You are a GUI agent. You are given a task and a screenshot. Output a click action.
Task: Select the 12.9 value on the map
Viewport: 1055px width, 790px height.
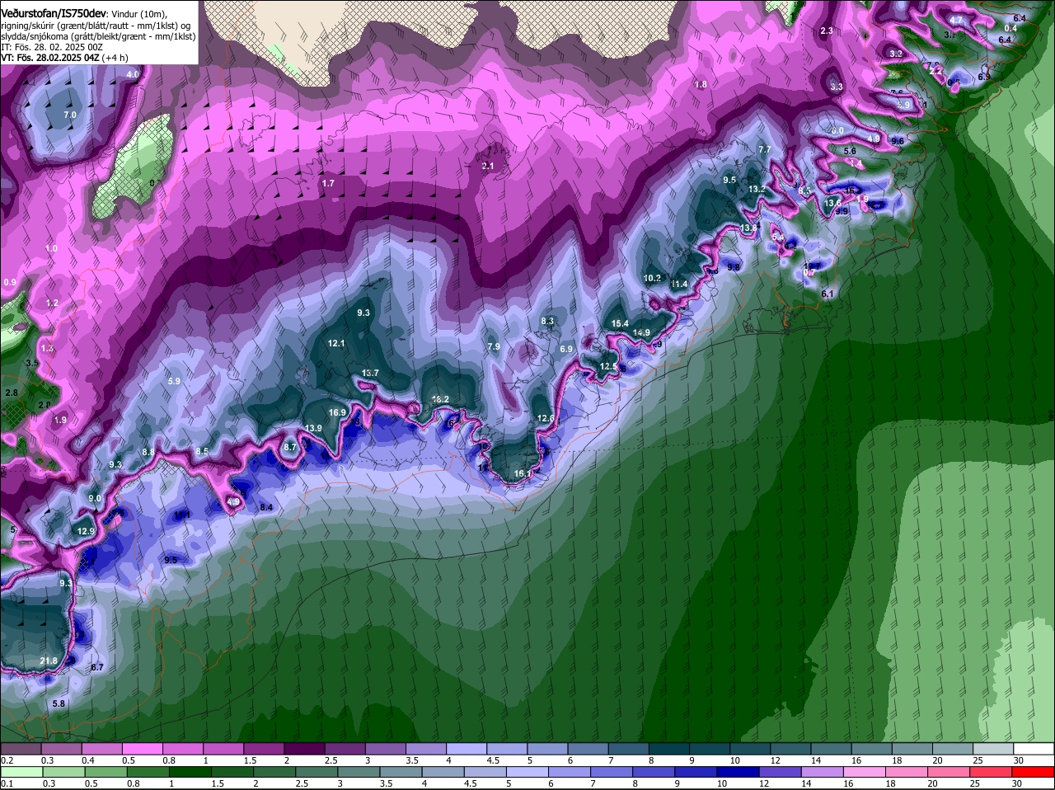click(x=86, y=532)
